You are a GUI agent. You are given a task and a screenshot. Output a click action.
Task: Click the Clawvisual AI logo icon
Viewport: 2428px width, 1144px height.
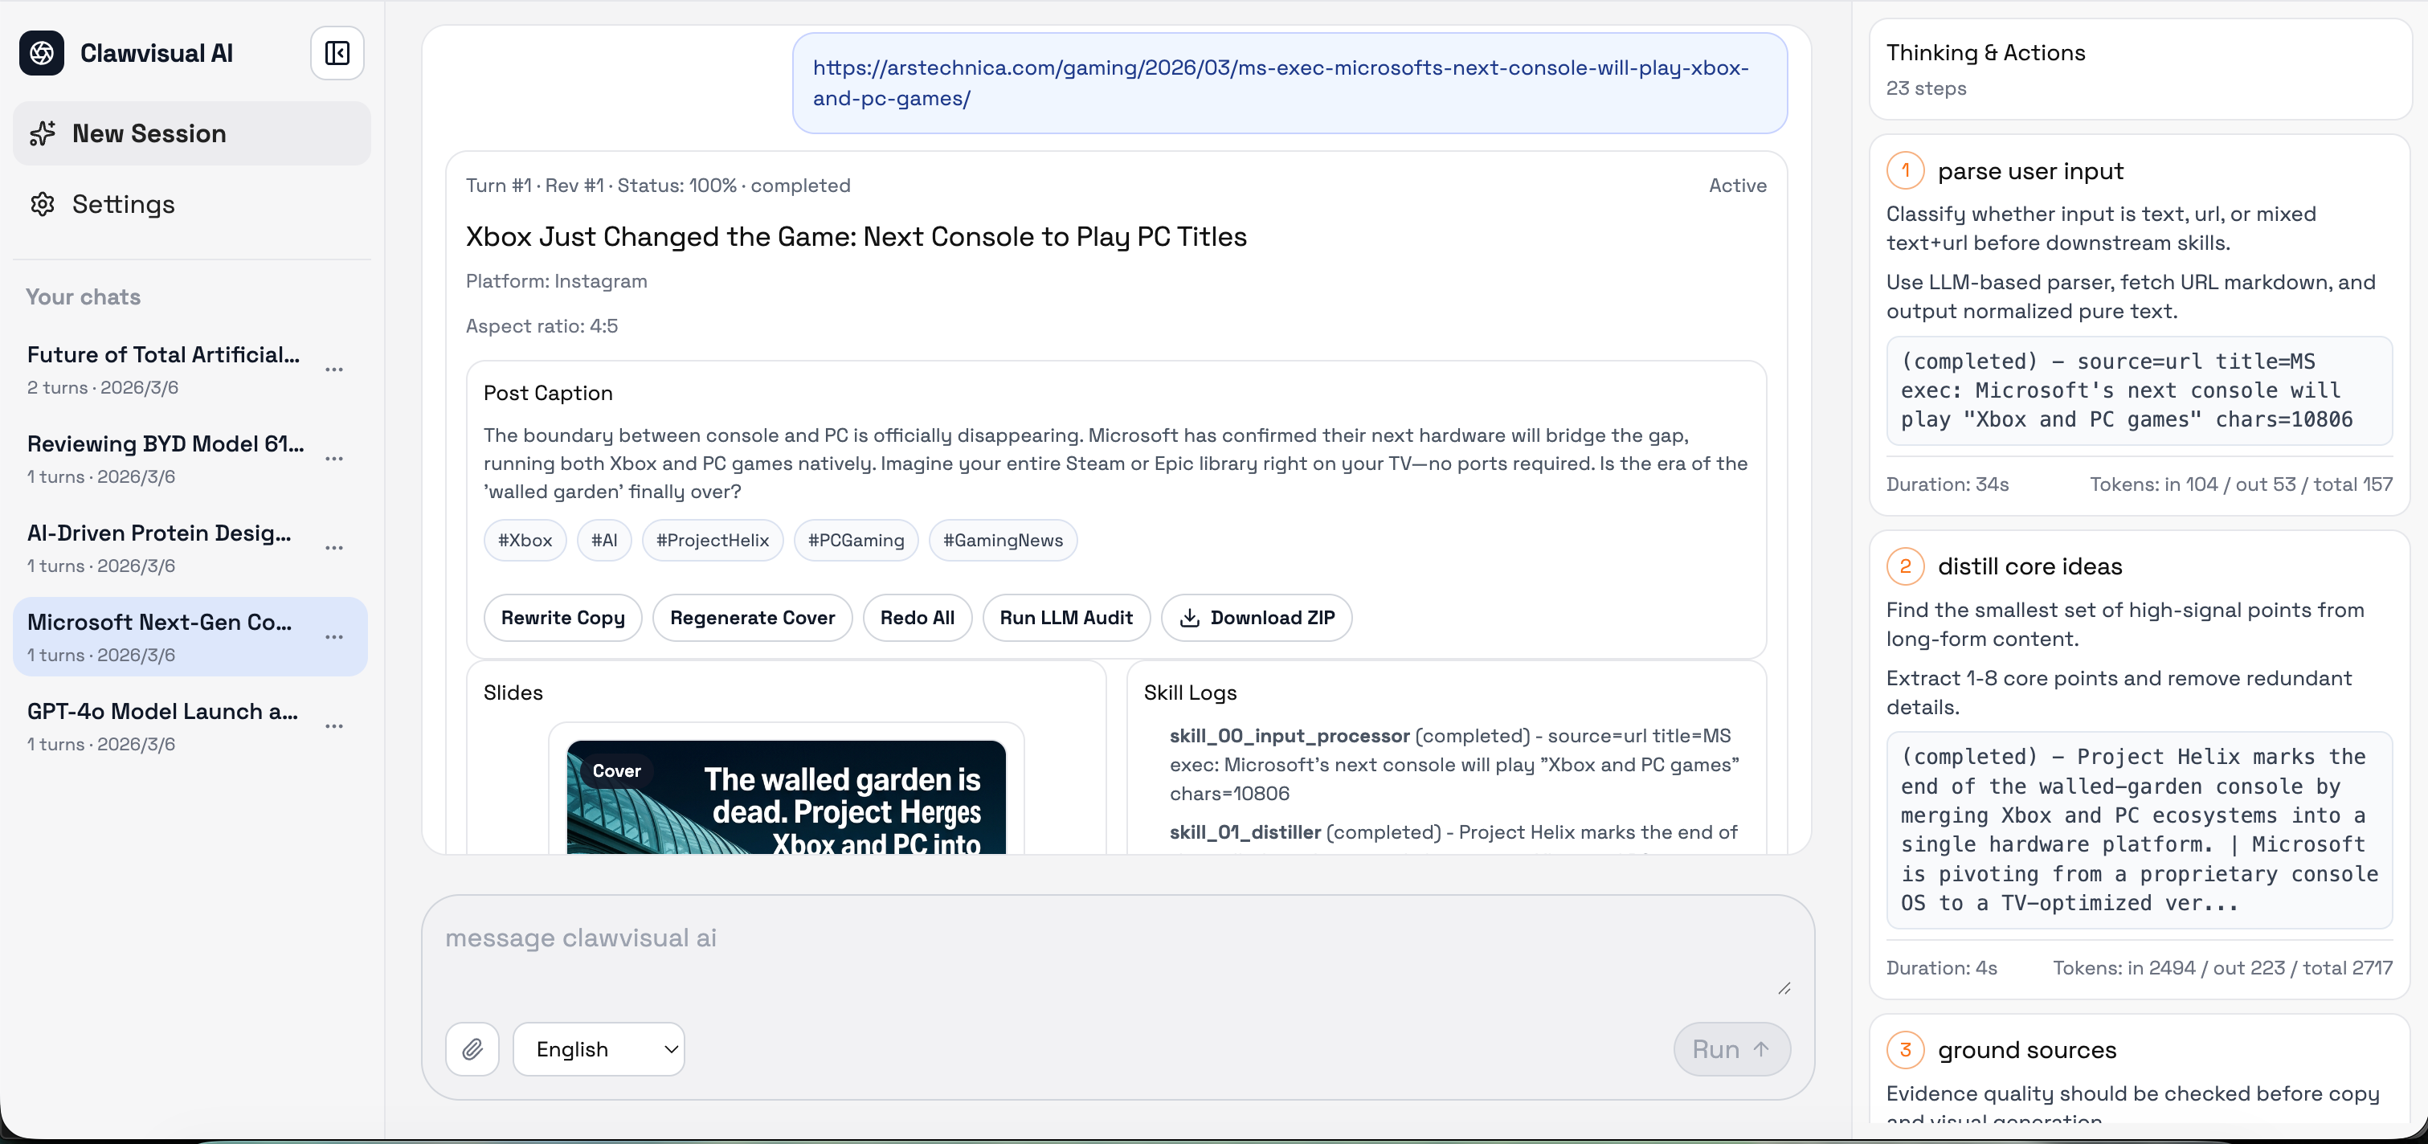point(42,54)
